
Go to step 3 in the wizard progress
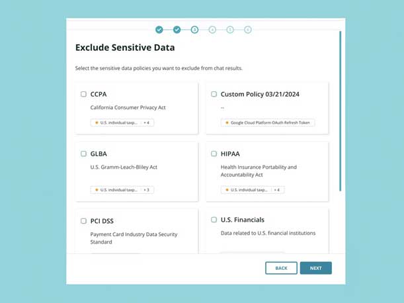(x=194, y=30)
